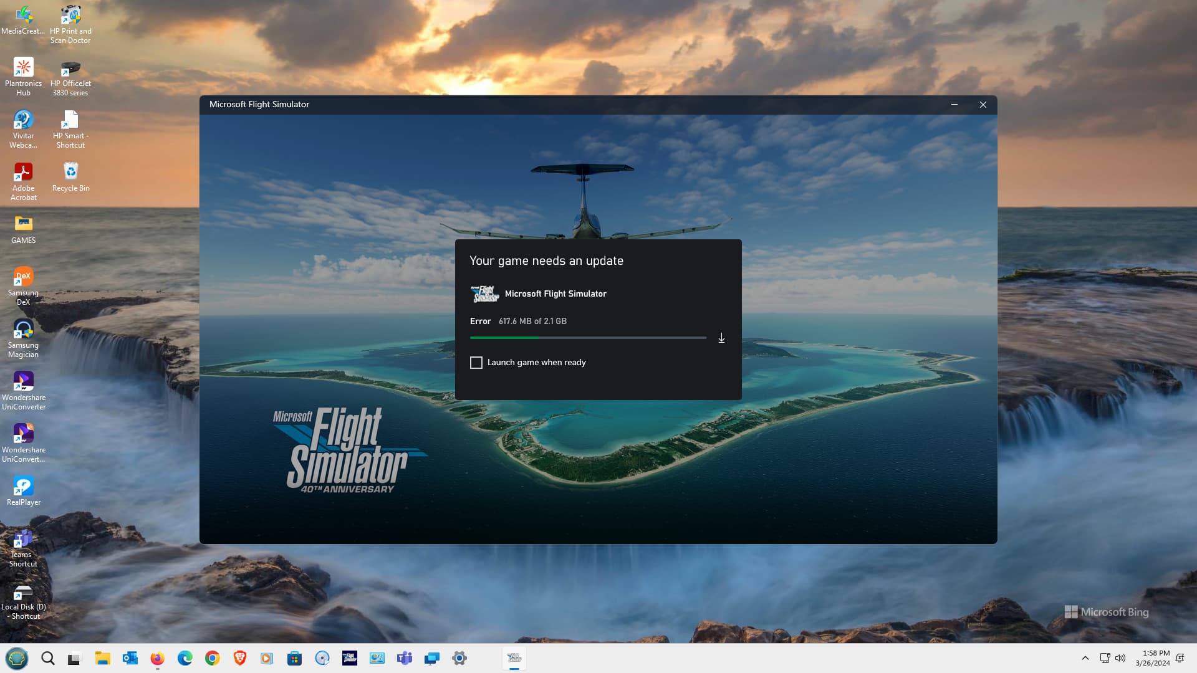This screenshot has height=673, width=1197.
Task: Open Wondershare UniConverter from the desktop
Action: 23,381
